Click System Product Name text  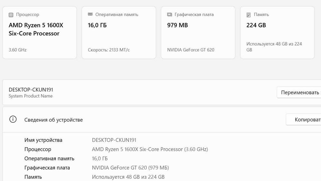tap(30, 96)
